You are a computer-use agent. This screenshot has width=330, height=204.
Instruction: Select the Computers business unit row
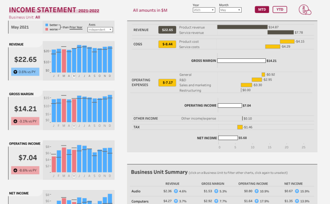pyautogui.click(x=140, y=201)
